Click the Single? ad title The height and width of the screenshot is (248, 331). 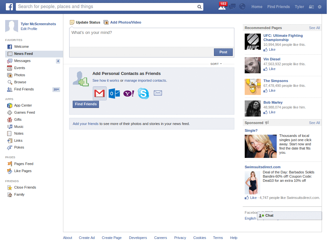tap(251, 130)
